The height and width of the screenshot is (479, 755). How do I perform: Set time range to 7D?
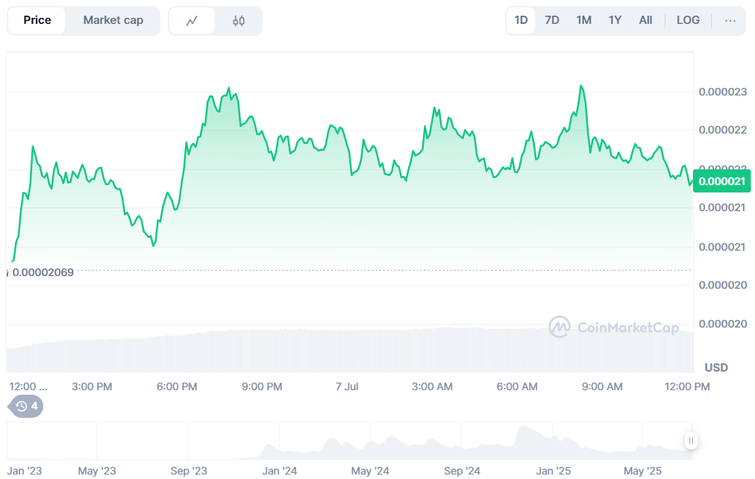[552, 20]
